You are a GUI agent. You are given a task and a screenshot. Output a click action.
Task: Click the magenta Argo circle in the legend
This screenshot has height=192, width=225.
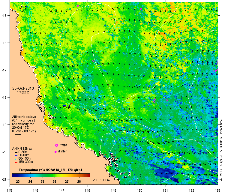[x=56, y=145]
